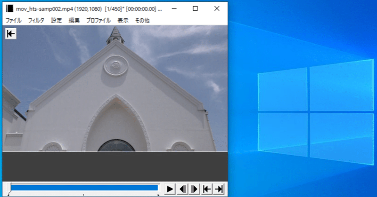Minimize the AviUtl window
Screen dimensions: 377x197
[174, 8]
